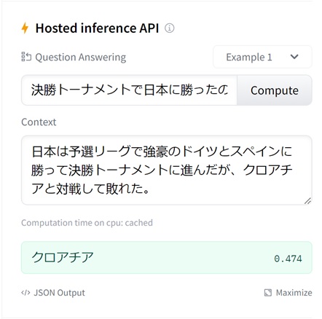322x319 pixels.
Task: Open the Example 1 dropdown
Action: point(262,57)
